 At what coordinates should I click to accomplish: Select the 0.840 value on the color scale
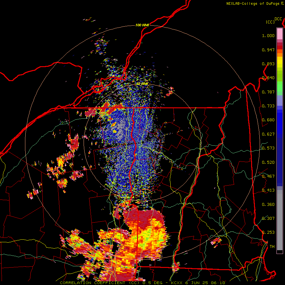(x=268, y=78)
